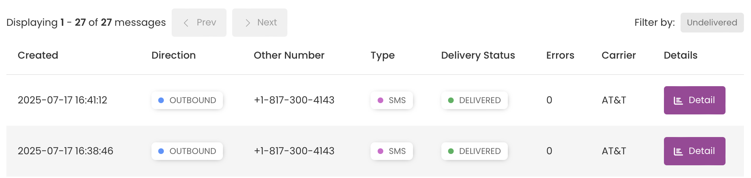Click blue dot on first OUTBOUND badge
The width and height of the screenshot is (751, 178).
(161, 100)
